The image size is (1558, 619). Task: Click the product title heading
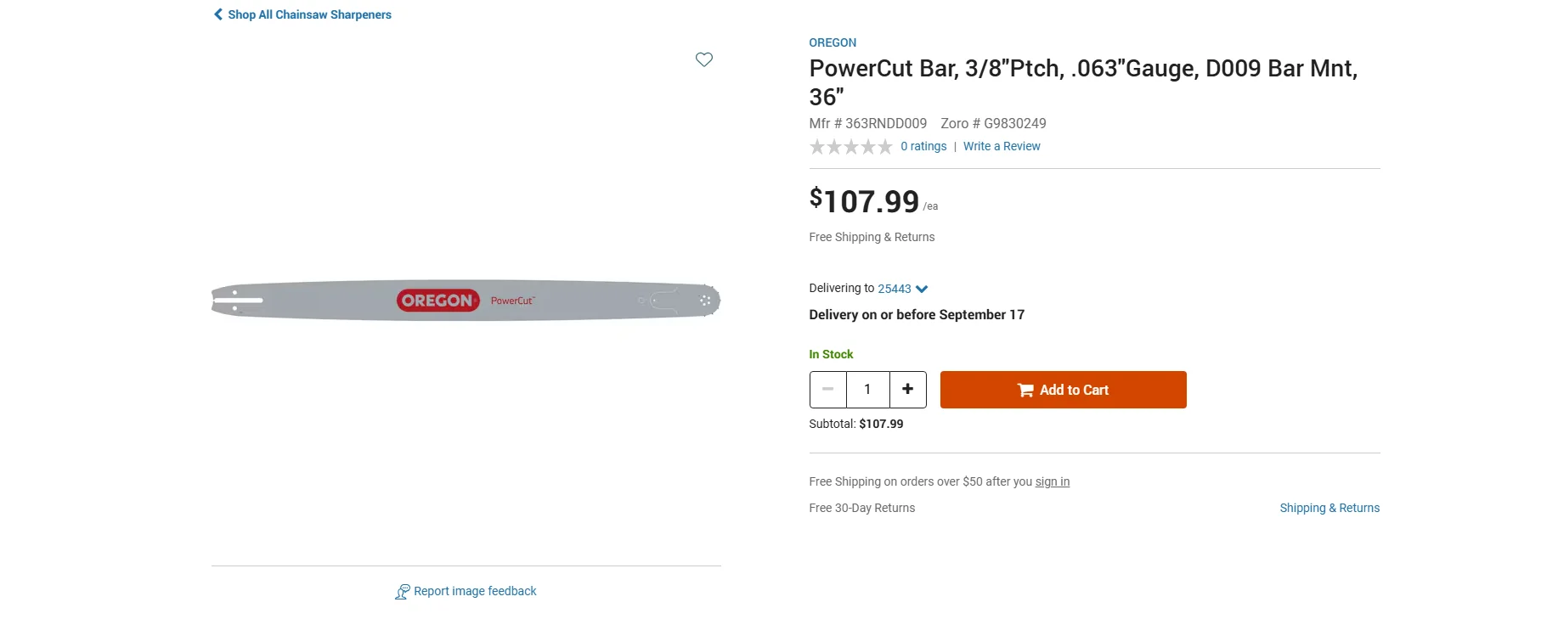click(1083, 82)
